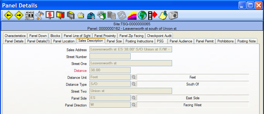Click the dollar sign billboard icon

click(50, 16)
